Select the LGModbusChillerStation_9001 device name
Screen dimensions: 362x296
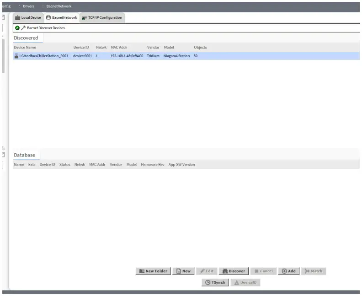(x=44, y=56)
